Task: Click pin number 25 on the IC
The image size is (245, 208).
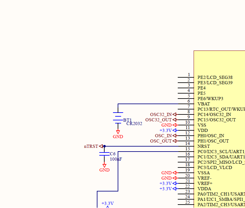Action: pyautogui.click(x=188, y=202)
